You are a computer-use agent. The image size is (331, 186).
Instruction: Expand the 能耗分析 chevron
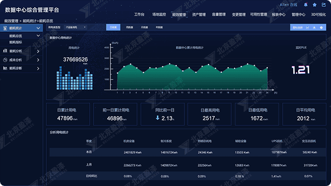coord(38,51)
